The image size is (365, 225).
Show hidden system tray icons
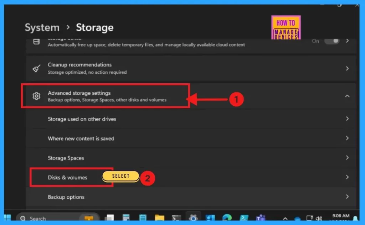285,218
